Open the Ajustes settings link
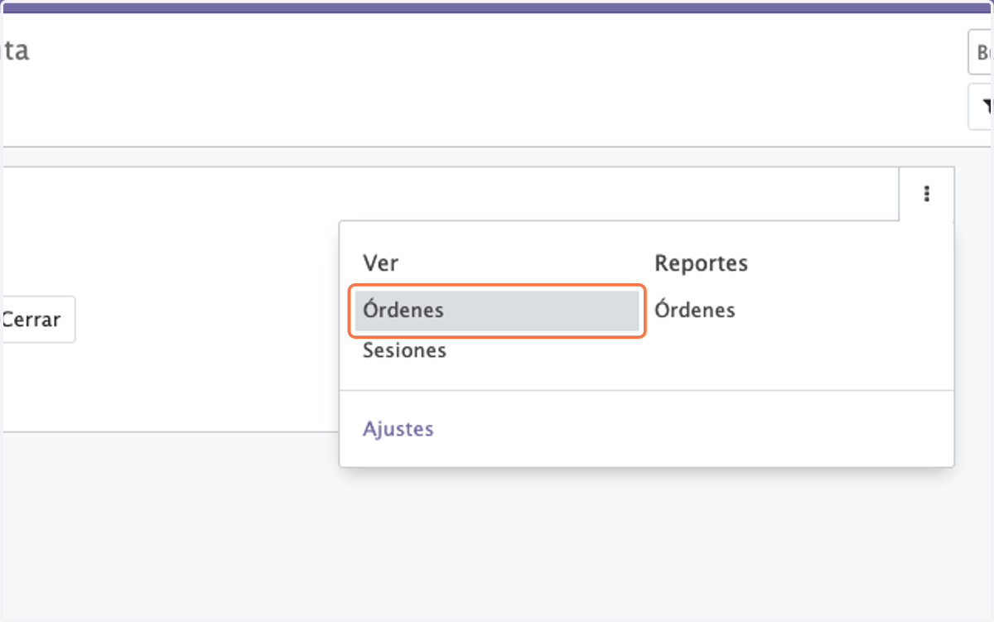The image size is (994, 622). [x=398, y=429]
